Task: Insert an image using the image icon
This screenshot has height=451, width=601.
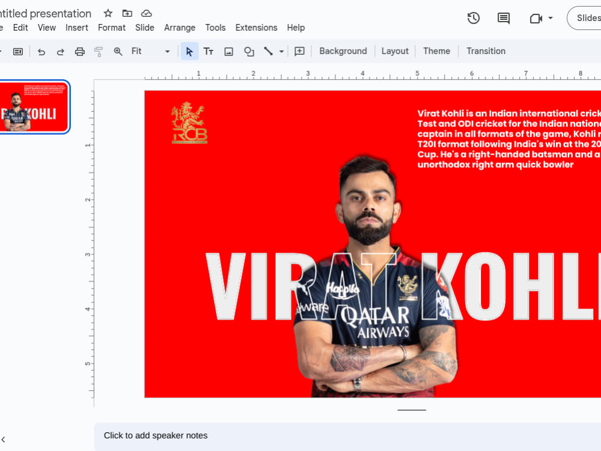Action: pyautogui.click(x=229, y=51)
